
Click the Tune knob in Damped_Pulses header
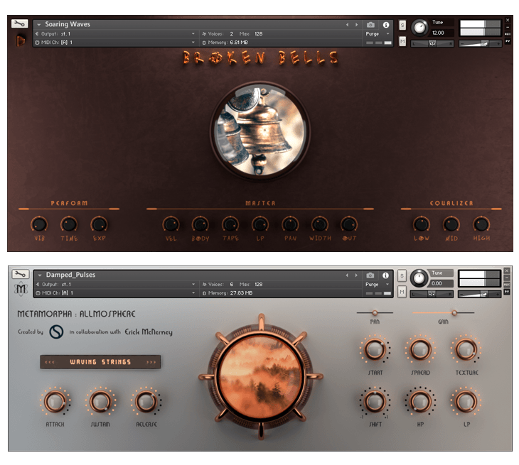click(x=419, y=278)
